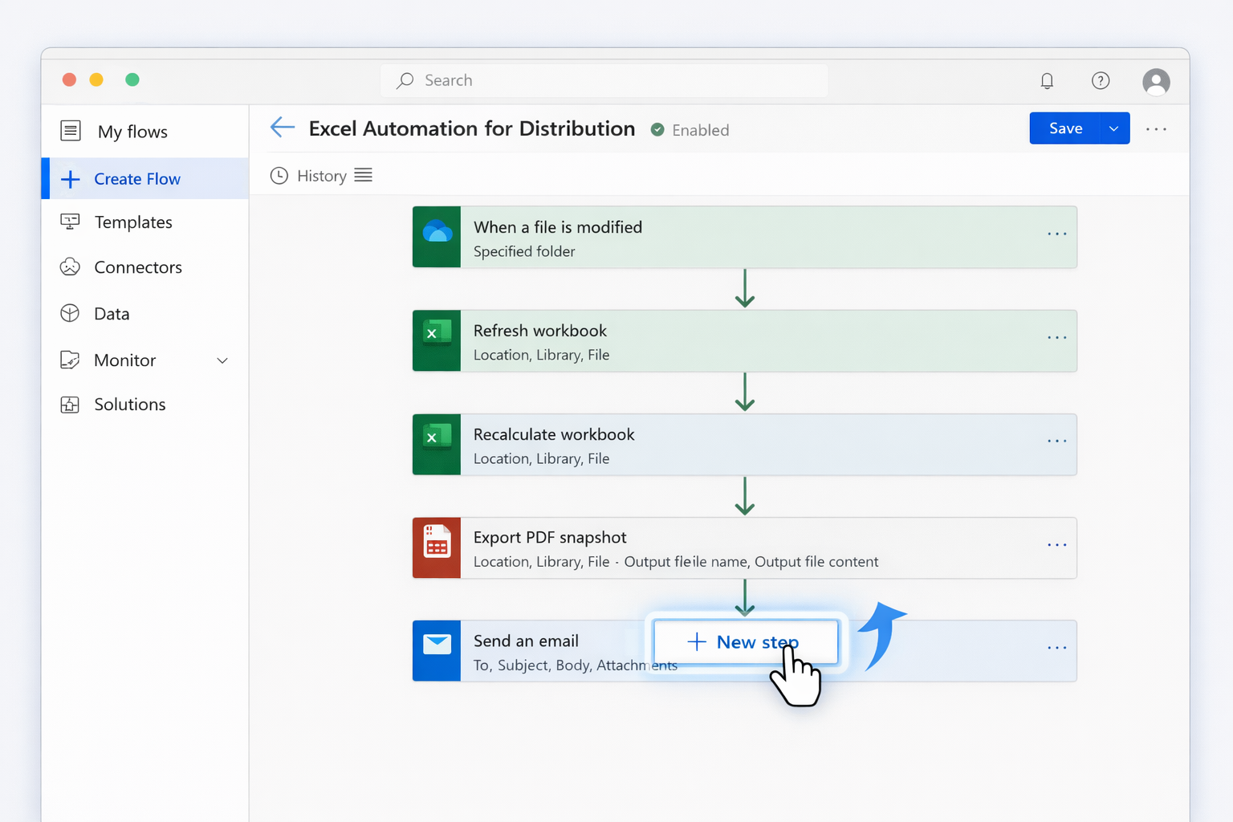Select Create Flow in the sidebar
The height and width of the screenshot is (822, 1233).
pyautogui.click(x=145, y=178)
